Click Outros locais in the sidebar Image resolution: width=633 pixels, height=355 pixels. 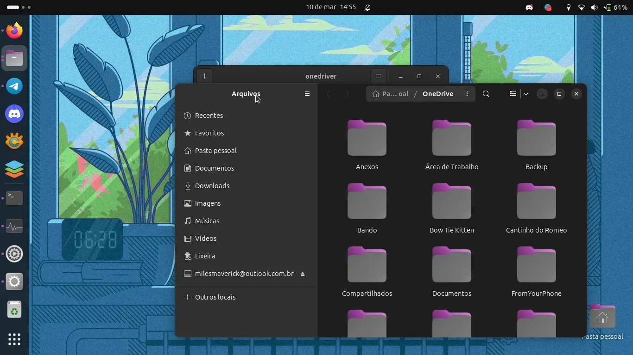[x=215, y=297]
